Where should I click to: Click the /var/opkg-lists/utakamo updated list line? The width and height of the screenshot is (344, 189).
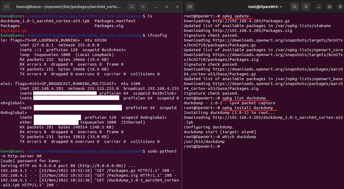tap(257, 26)
